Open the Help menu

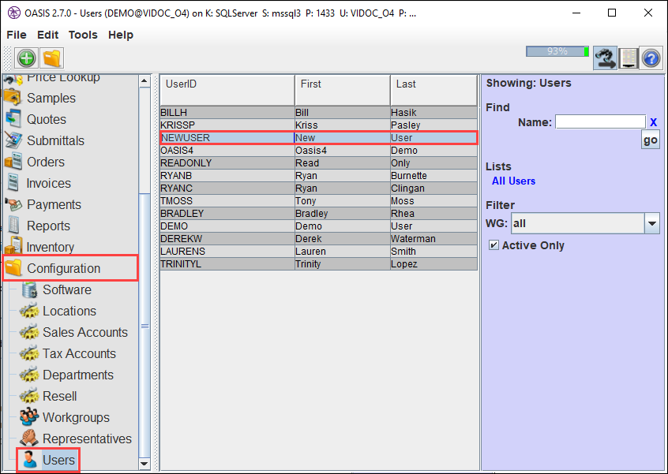121,35
